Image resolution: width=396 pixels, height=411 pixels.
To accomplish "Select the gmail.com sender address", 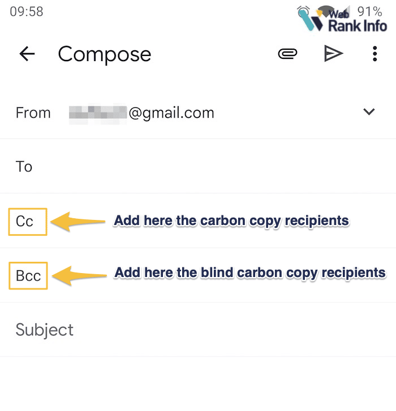I will pos(141,113).
